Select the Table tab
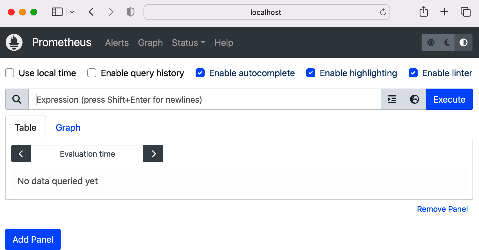The height and width of the screenshot is (250, 479). click(26, 128)
